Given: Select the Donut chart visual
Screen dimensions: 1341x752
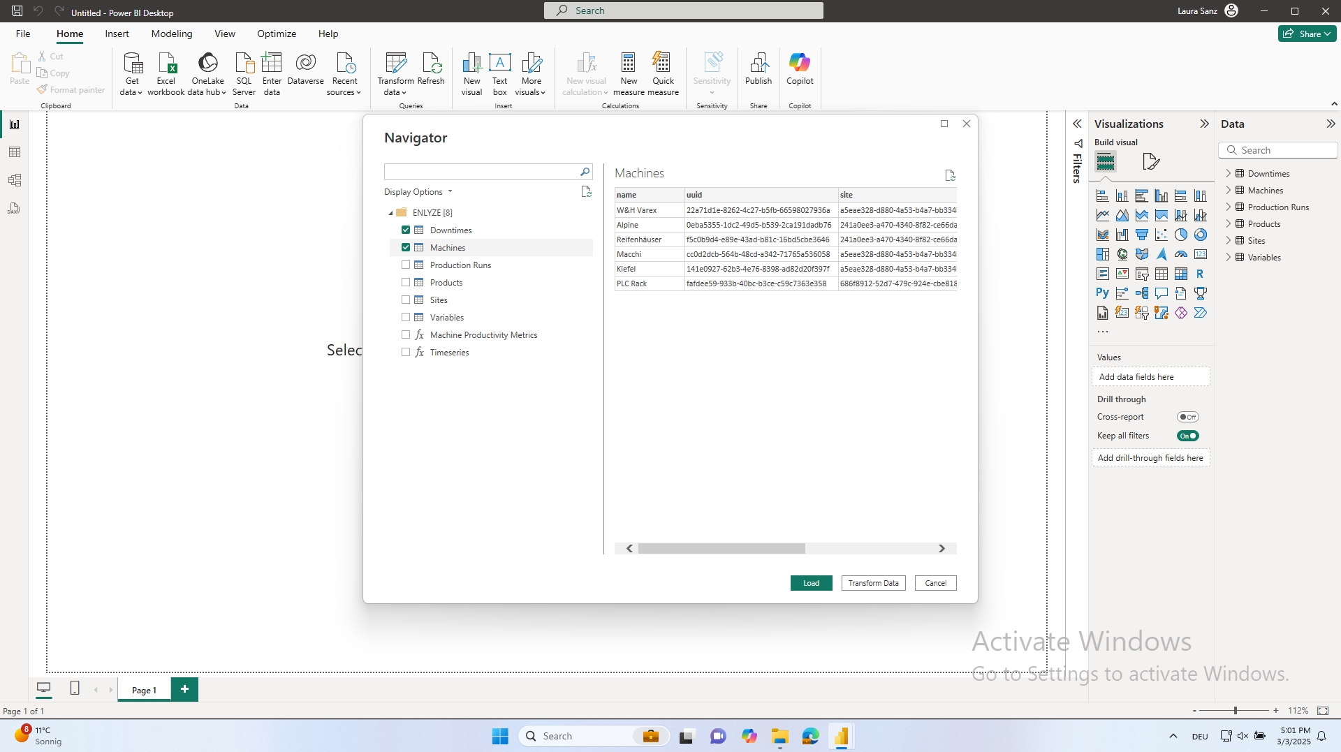Looking at the screenshot, I should coord(1200,235).
